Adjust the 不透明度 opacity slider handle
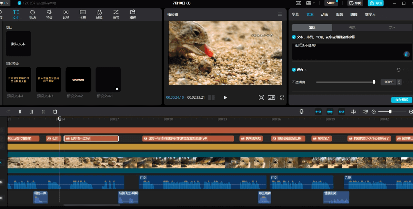 click(374, 82)
